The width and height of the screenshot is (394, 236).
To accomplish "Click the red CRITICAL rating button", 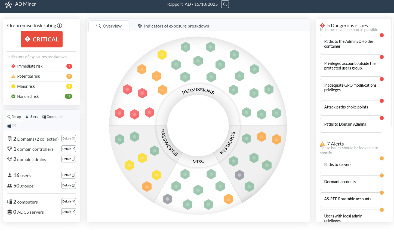I will [x=42, y=39].
